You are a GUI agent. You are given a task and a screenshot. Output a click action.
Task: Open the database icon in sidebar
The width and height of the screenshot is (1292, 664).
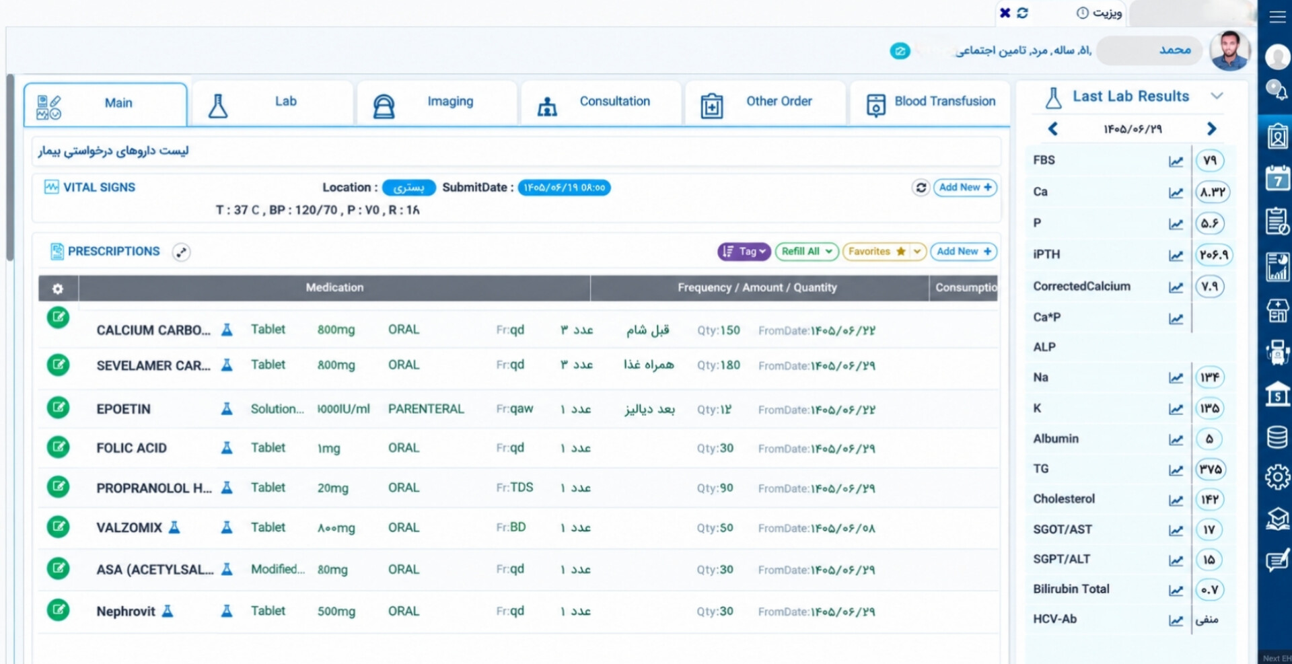tap(1277, 437)
